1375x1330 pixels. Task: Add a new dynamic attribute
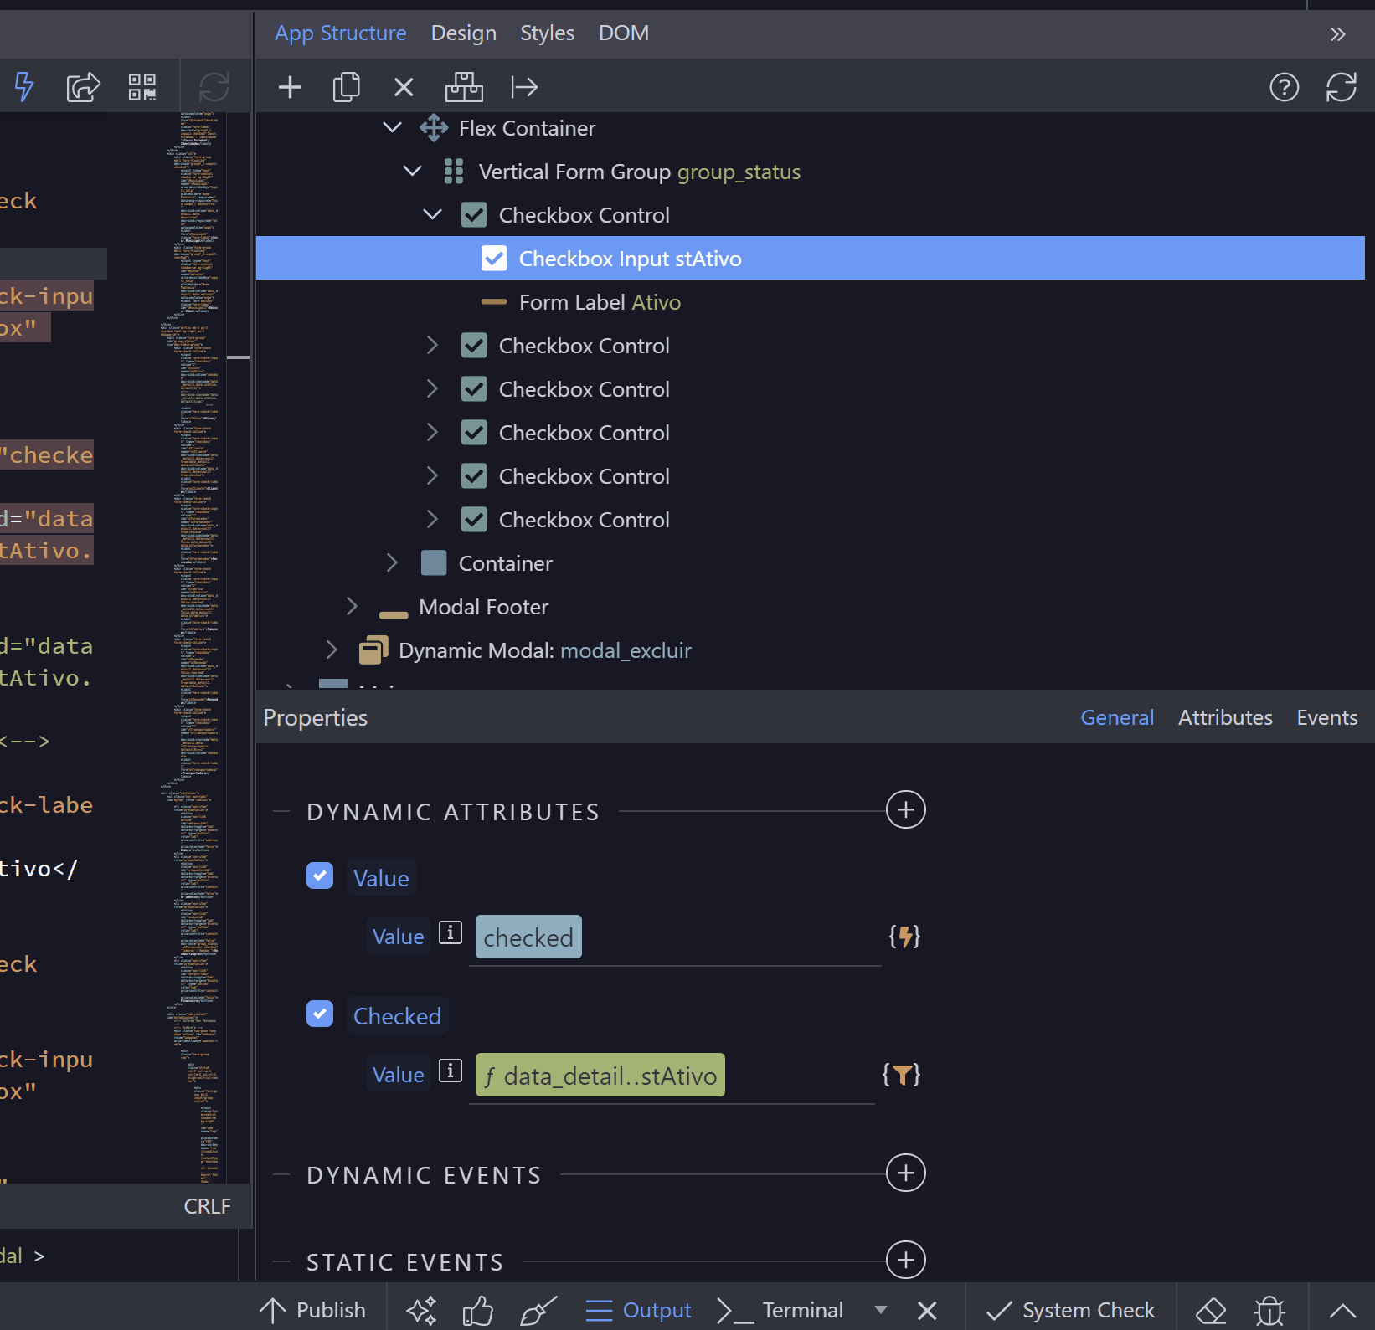906,810
